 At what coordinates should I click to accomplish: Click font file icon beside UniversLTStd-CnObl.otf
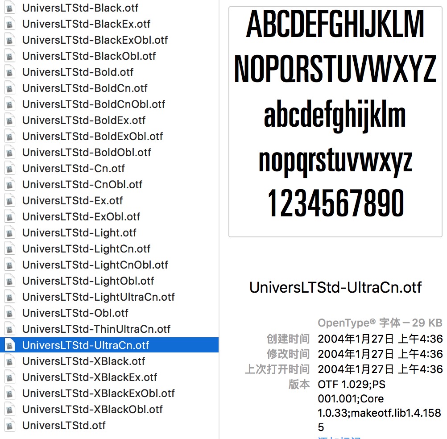9,184
